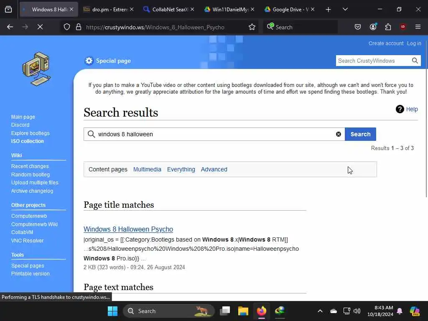Open notifications bell icon
Image resolution: width=428 pixels, height=321 pixels.
point(400,311)
